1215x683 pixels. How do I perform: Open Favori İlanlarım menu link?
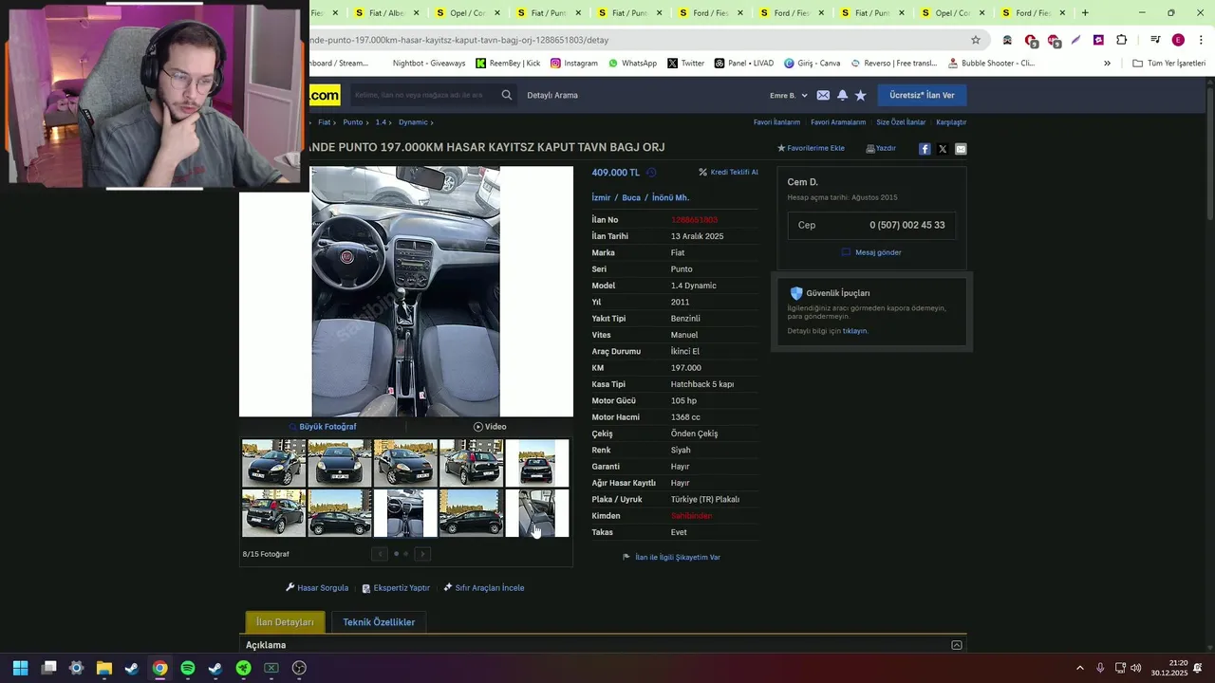point(776,122)
